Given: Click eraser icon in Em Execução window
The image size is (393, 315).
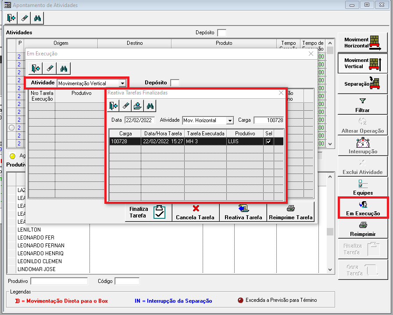Looking at the screenshot, I should click(50, 69).
